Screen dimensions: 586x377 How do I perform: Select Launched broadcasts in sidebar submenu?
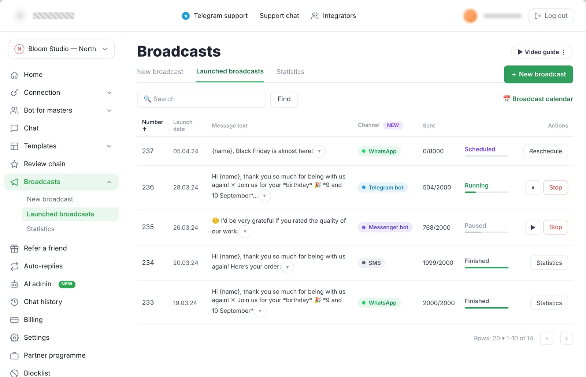(70, 214)
